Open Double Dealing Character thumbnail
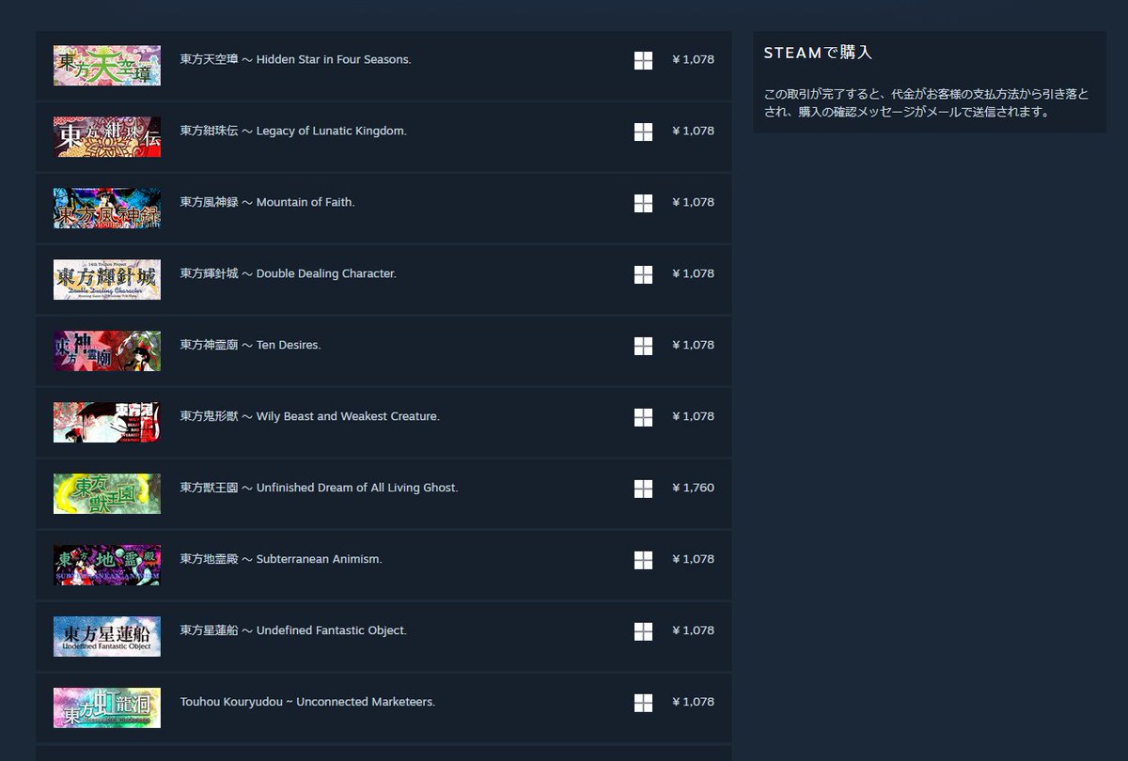 click(x=107, y=280)
